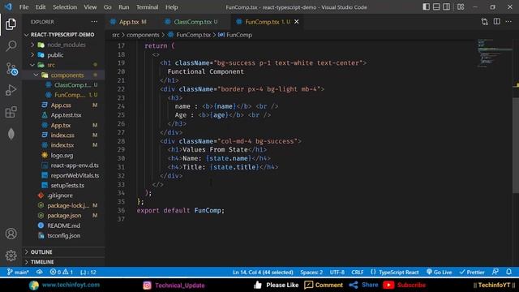Screen dimensions: 519x292
Task: Toggle the secondary side bar layout icon
Action: click(446, 6)
